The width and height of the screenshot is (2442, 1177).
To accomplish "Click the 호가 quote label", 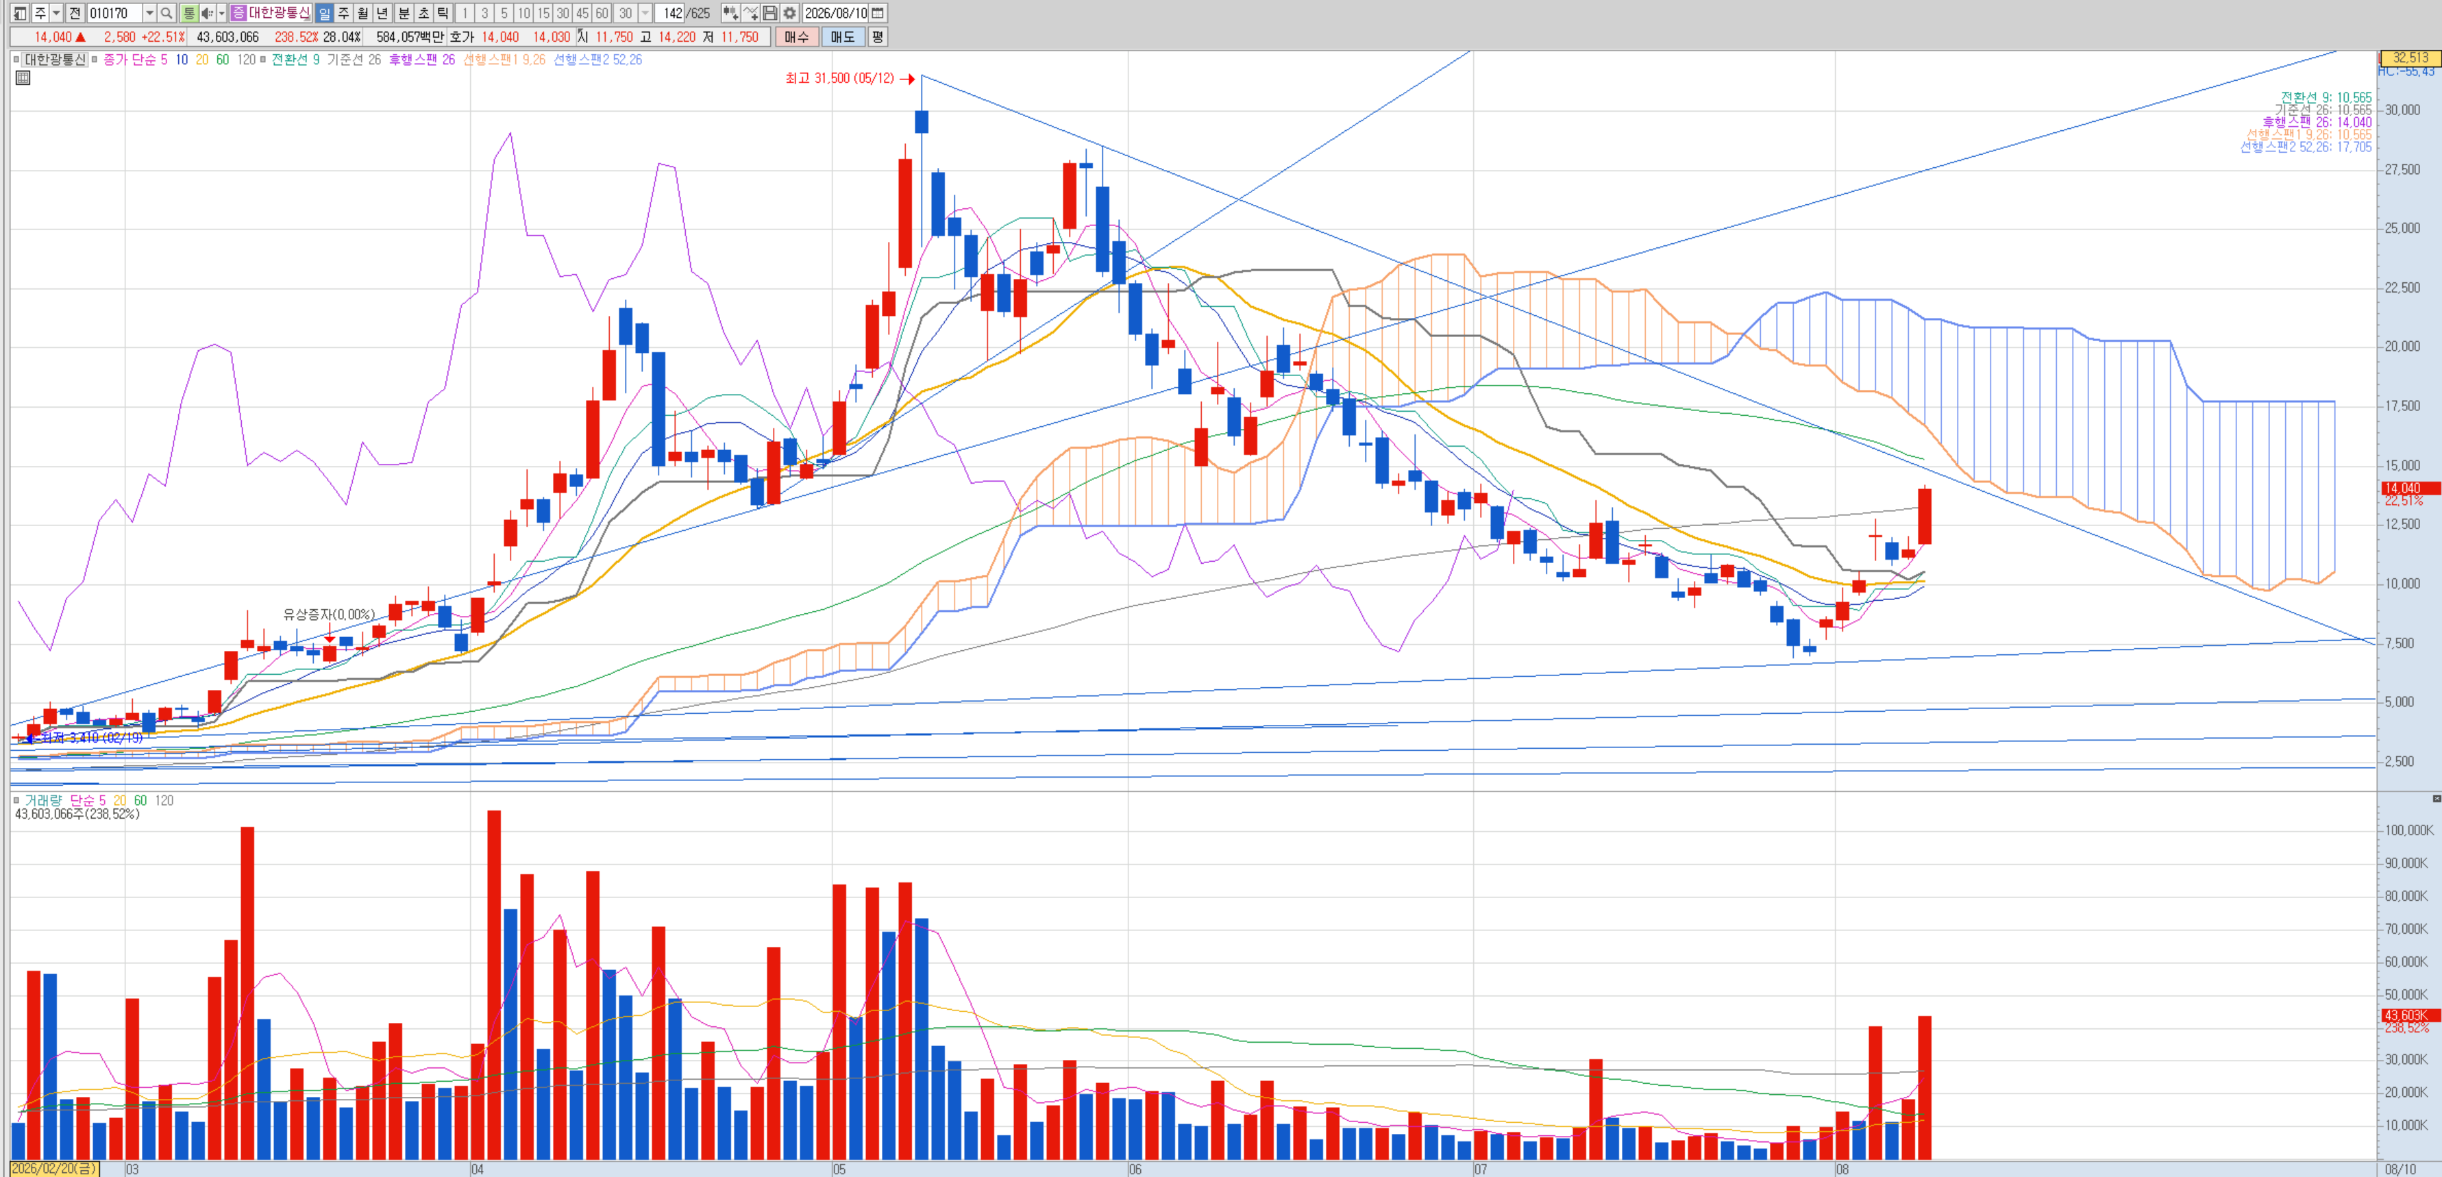I will click(x=462, y=37).
